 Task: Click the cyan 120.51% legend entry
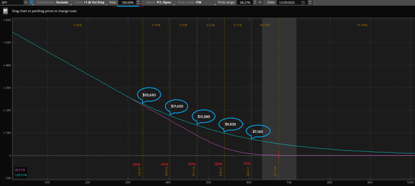point(21,175)
